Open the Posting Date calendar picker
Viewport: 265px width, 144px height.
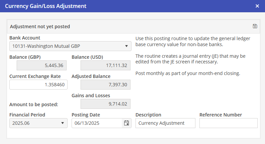pyautogui.click(x=127, y=123)
